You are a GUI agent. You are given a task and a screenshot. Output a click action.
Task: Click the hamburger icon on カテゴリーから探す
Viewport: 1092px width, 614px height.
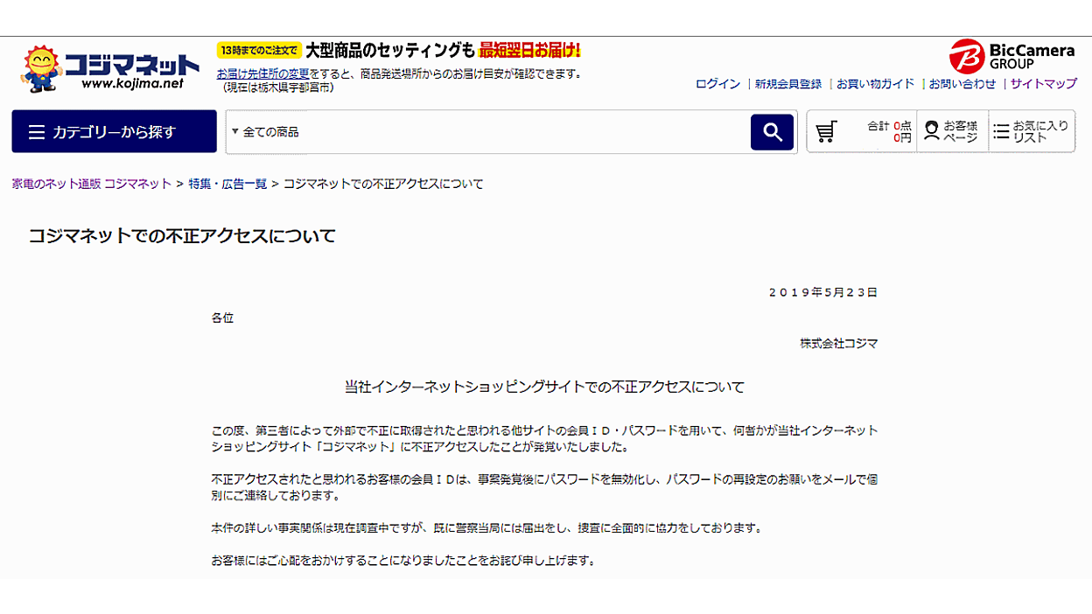click(x=37, y=132)
